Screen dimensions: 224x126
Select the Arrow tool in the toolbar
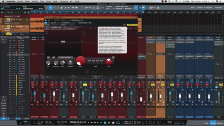[x=50, y=8]
